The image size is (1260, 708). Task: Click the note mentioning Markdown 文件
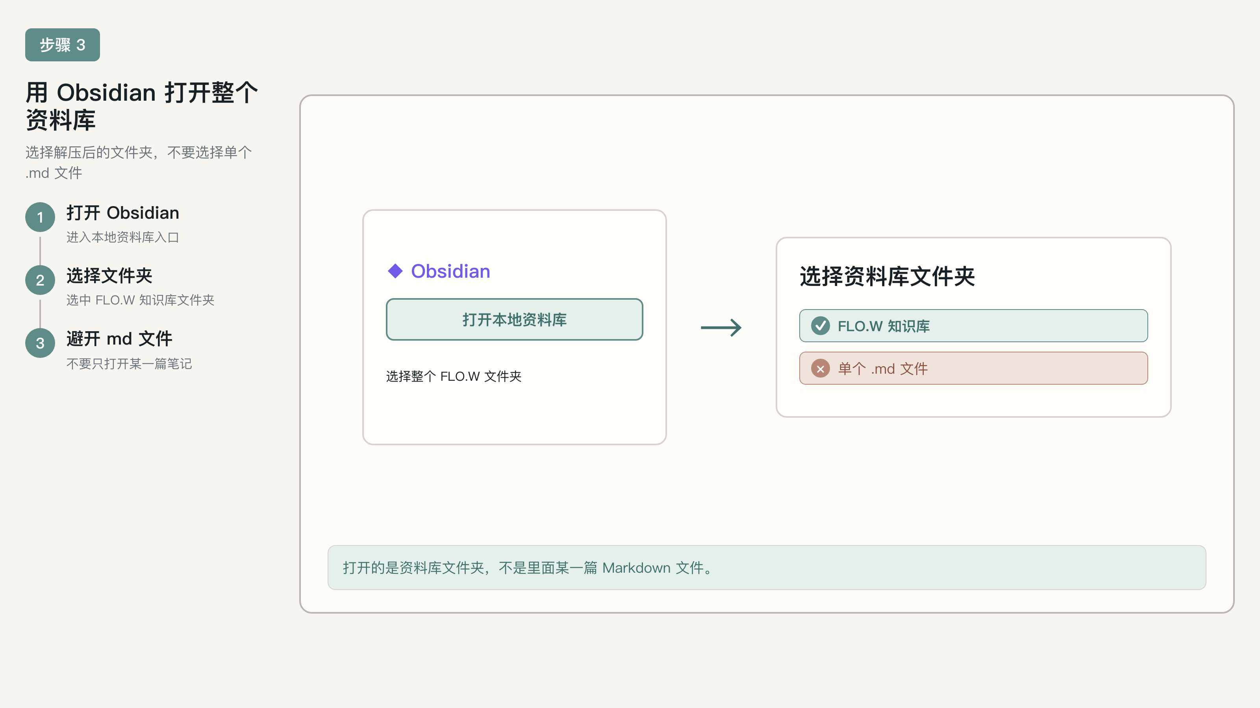coord(767,568)
